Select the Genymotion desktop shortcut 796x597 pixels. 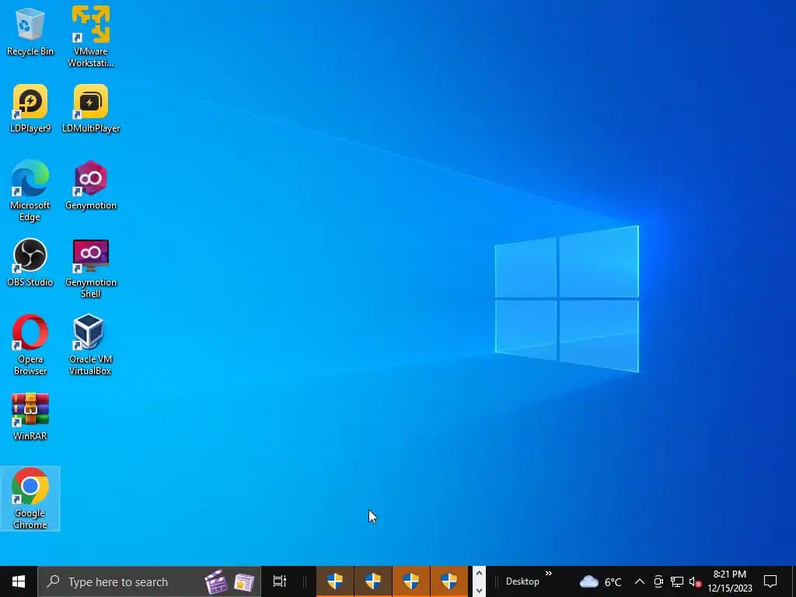91,185
